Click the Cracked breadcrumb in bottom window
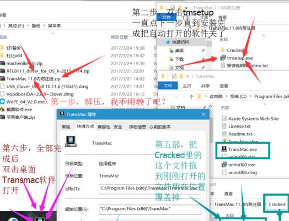Screen dimensions: 289x221 click(x=277, y=204)
